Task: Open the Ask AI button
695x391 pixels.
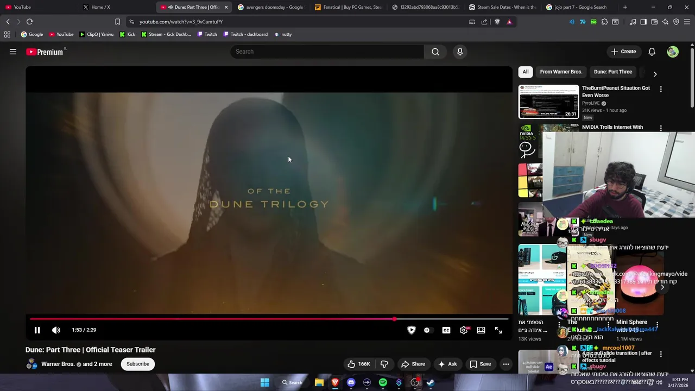Action: pyautogui.click(x=447, y=364)
